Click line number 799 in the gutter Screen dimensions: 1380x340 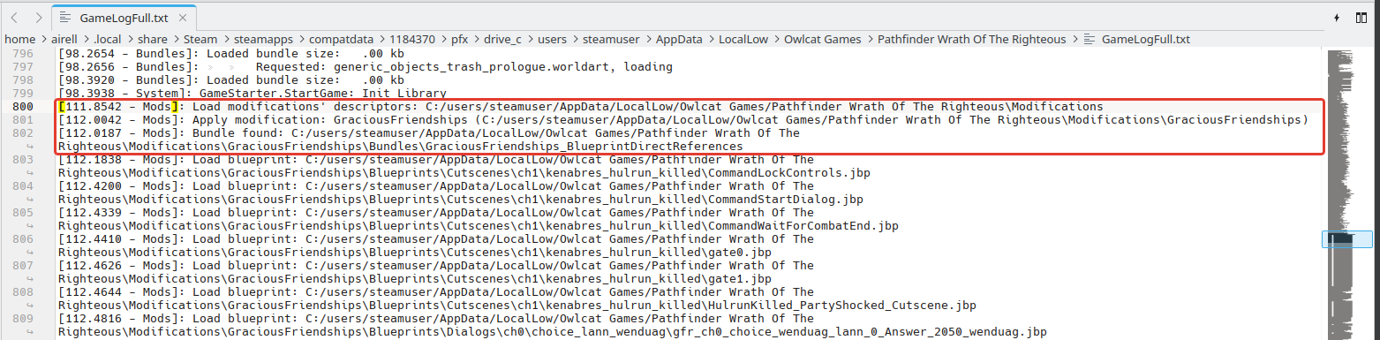[24, 93]
